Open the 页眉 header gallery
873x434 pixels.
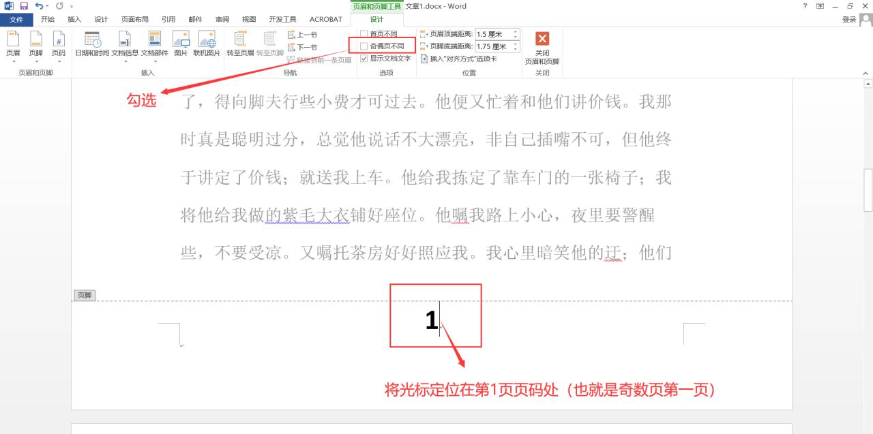pos(13,46)
